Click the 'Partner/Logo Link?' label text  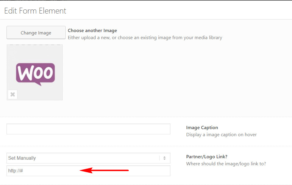click(207, 157)
